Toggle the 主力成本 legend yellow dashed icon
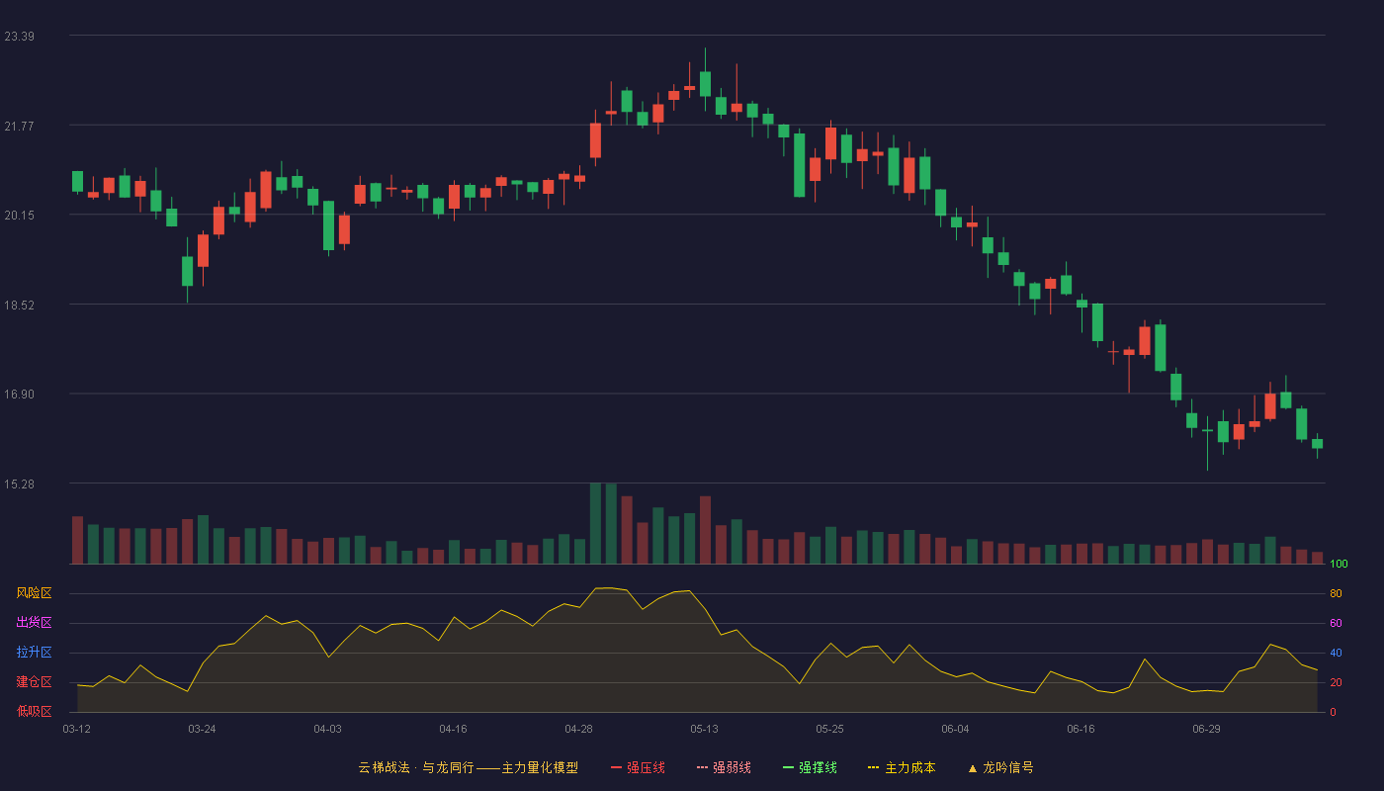This screenshot has height=791, width=1384. [x=874, y=767]
